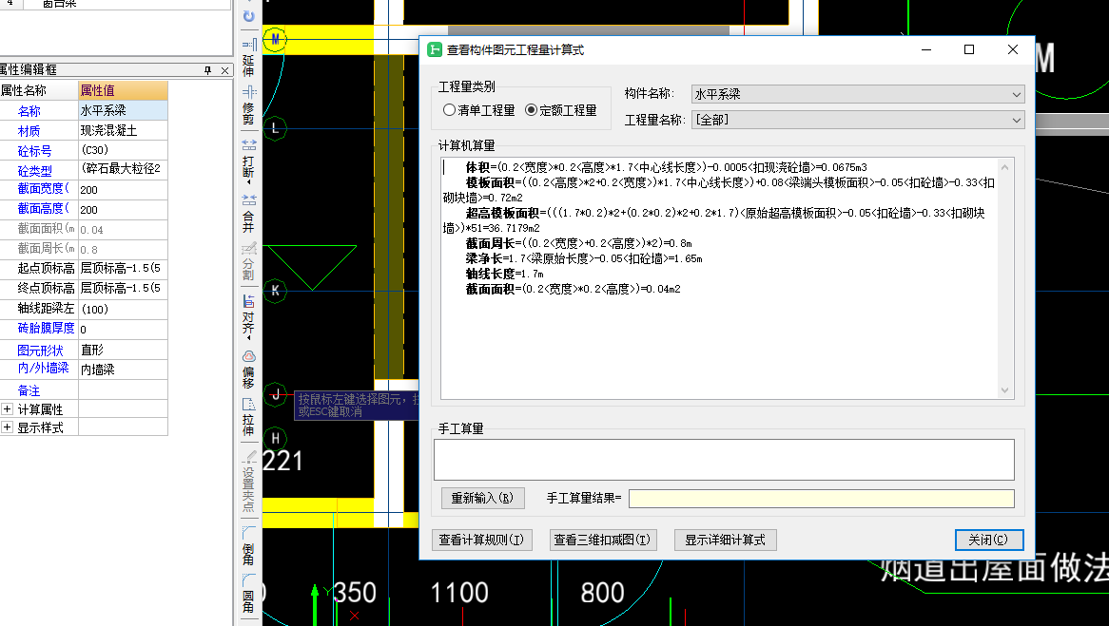Click the 终点顶标高 value
The height and width of the screenshot is (626, 1109).
point(123,288)
